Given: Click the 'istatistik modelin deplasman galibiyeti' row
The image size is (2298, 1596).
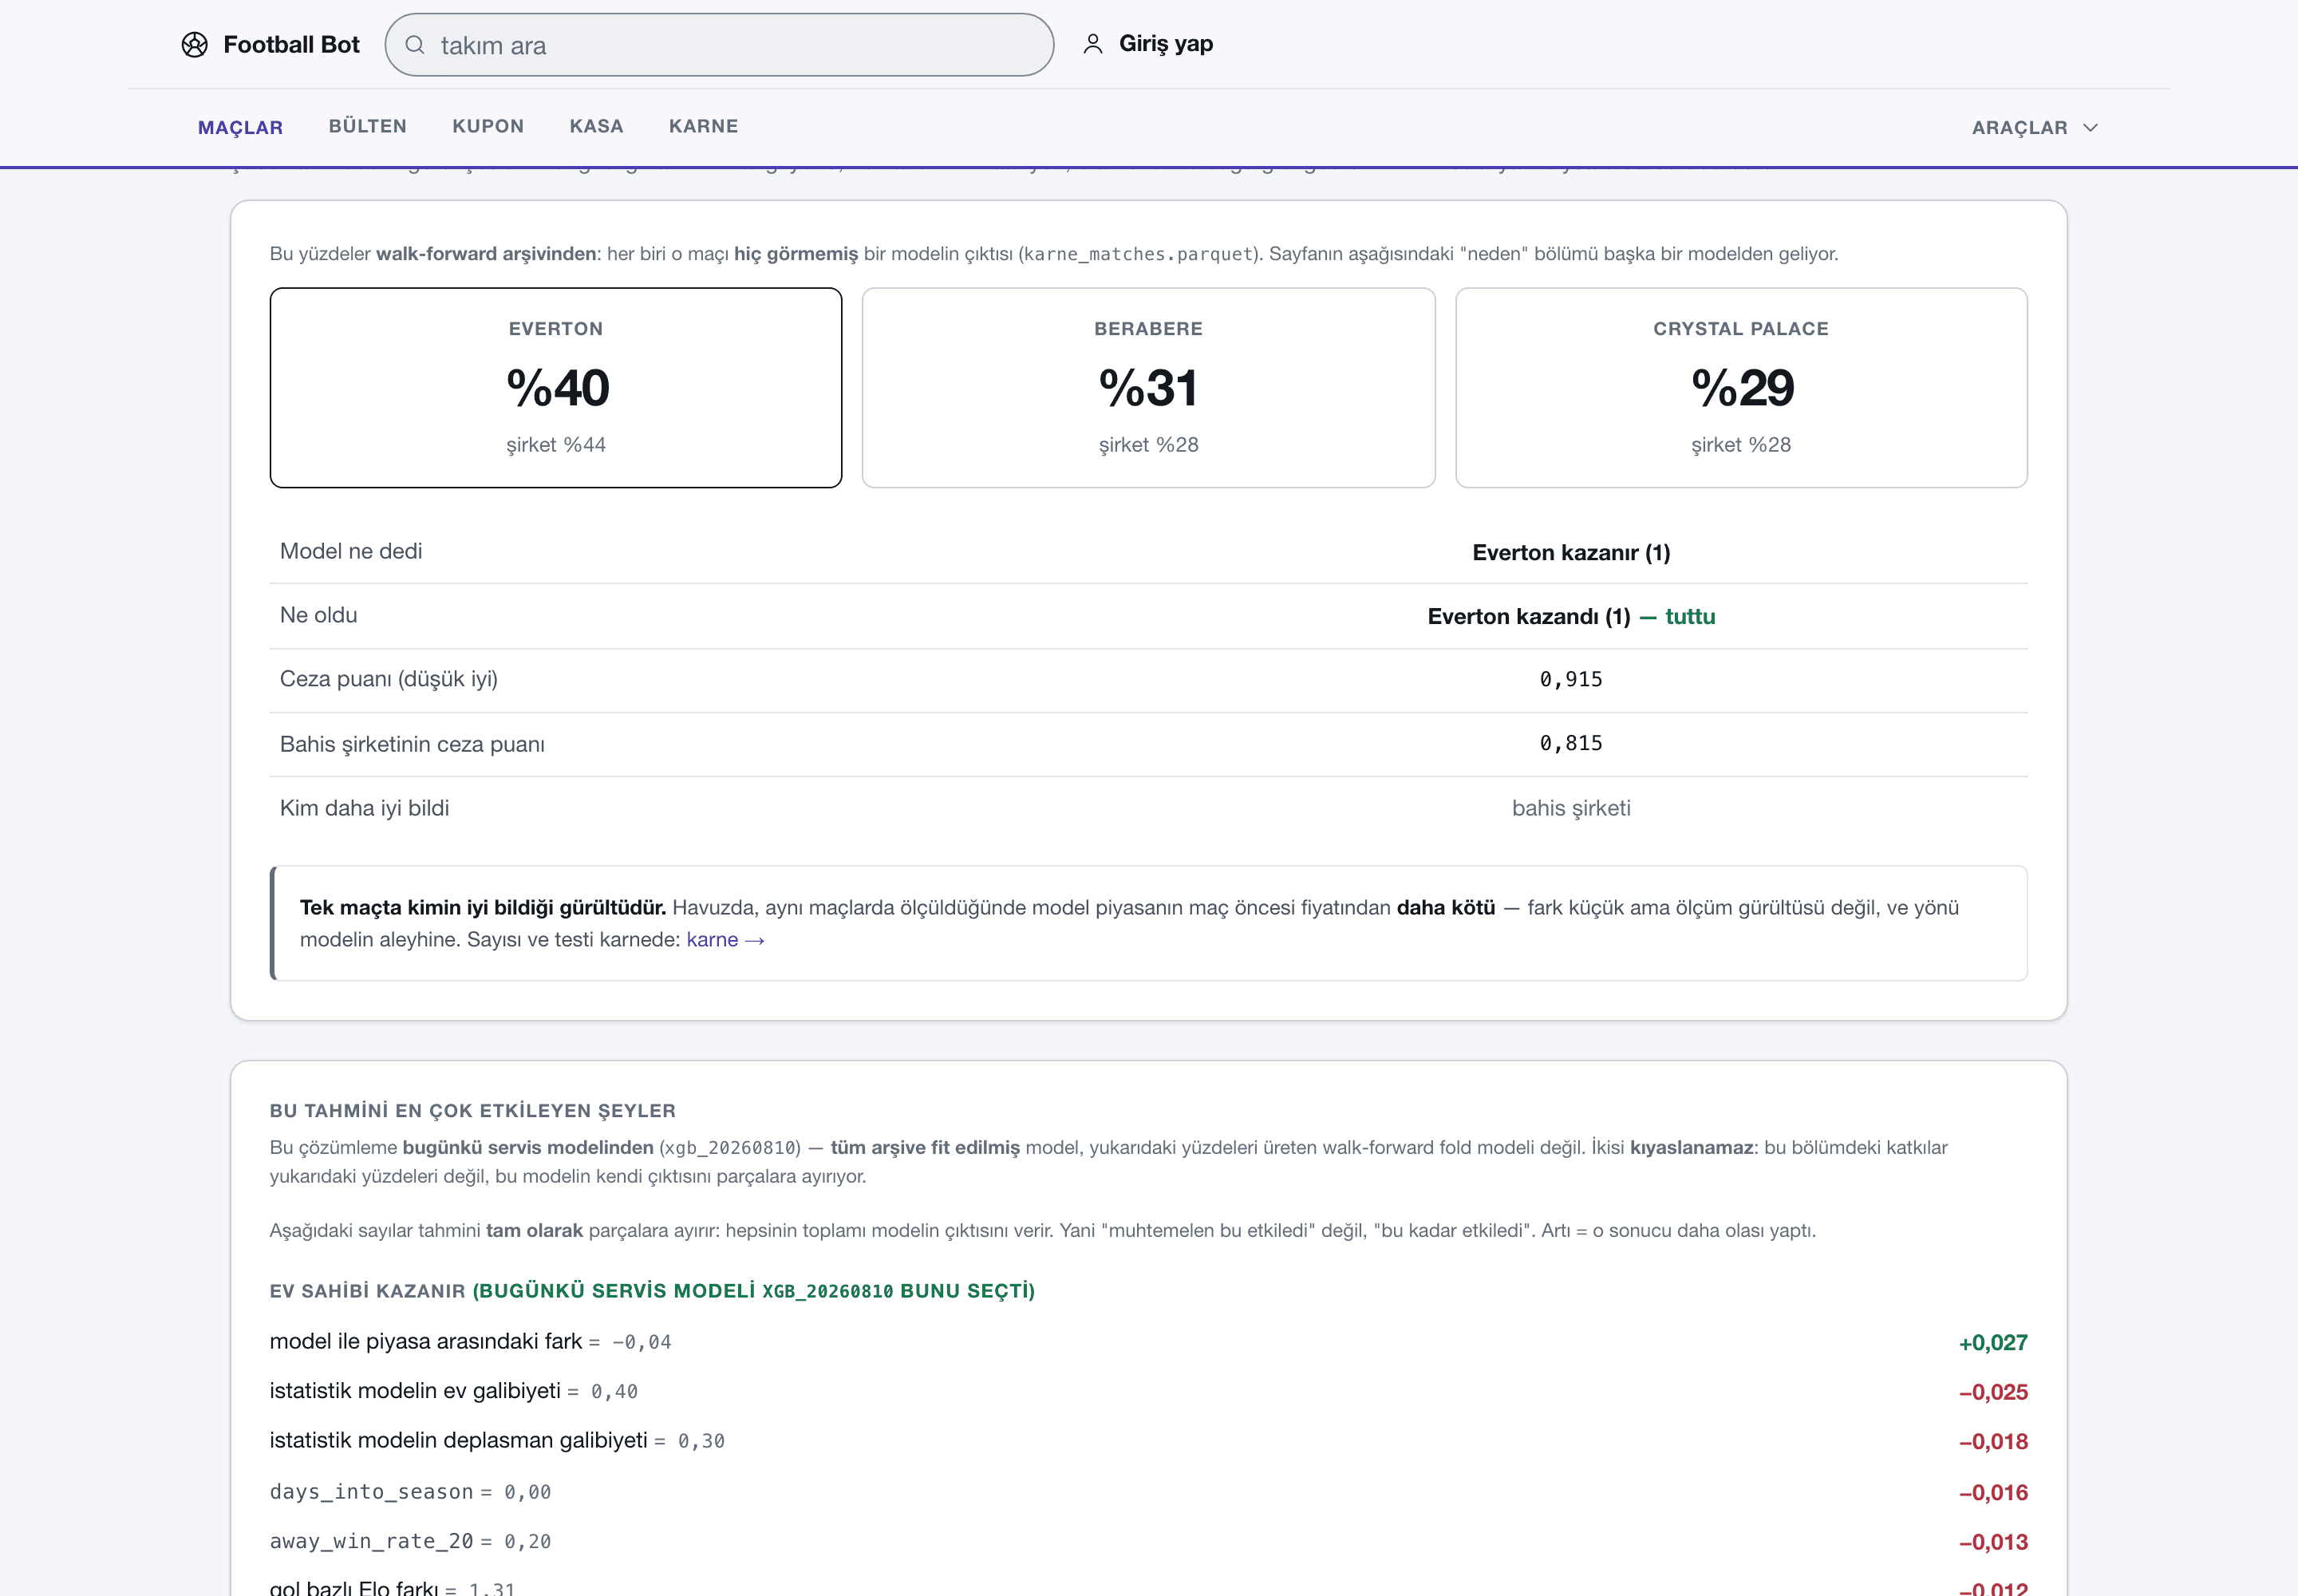Looking at the screenshot, I should click(1148, 1442).
